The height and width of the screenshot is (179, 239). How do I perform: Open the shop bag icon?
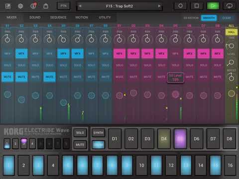[46, 6]
